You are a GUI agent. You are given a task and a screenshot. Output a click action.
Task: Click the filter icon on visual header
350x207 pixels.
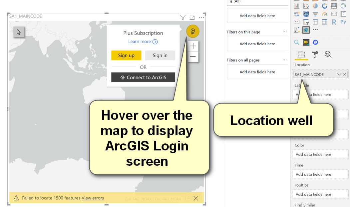(183, 17)
